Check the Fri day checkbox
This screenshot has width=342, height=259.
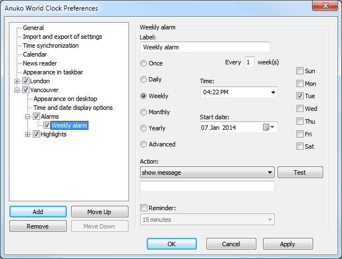[x=300, y=134]
